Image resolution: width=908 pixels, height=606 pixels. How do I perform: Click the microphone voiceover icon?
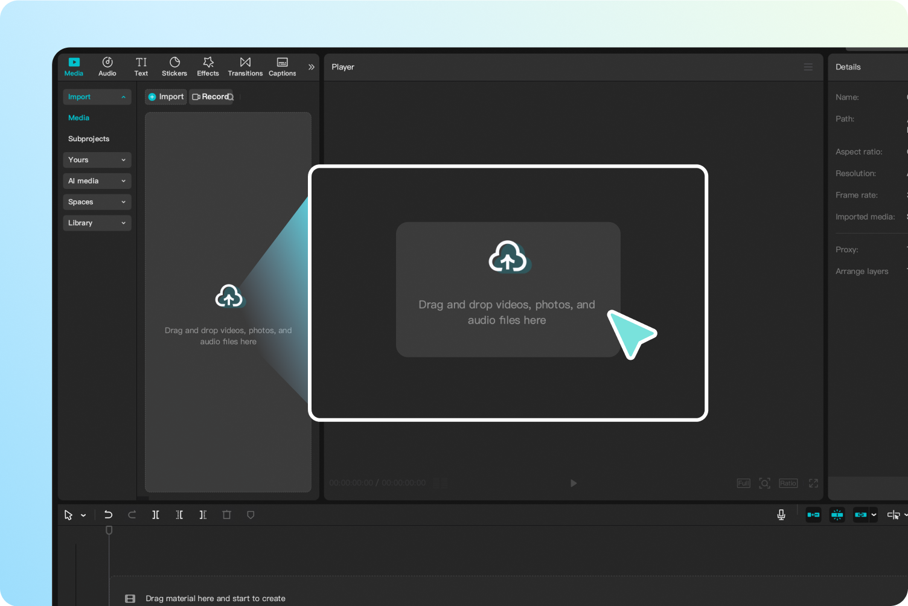pyautogui.click(x=781, y=515)
